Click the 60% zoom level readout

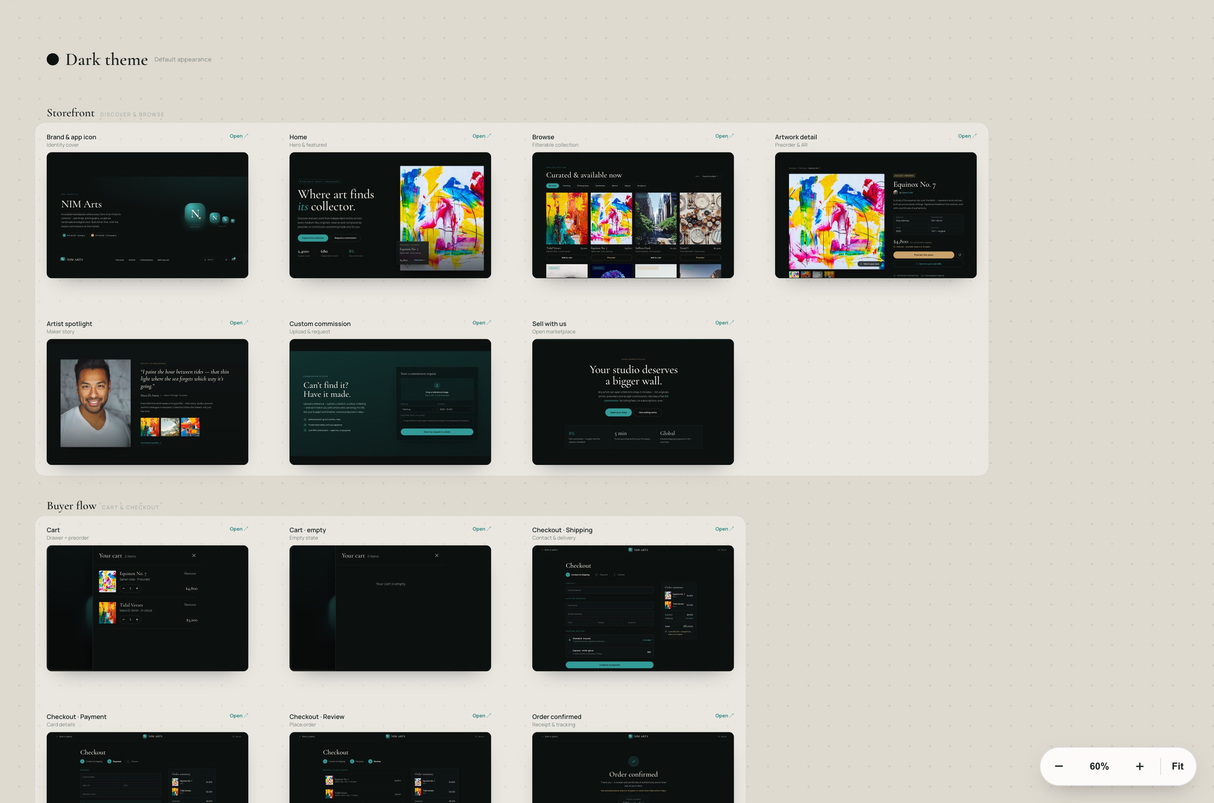[1099, 766]
